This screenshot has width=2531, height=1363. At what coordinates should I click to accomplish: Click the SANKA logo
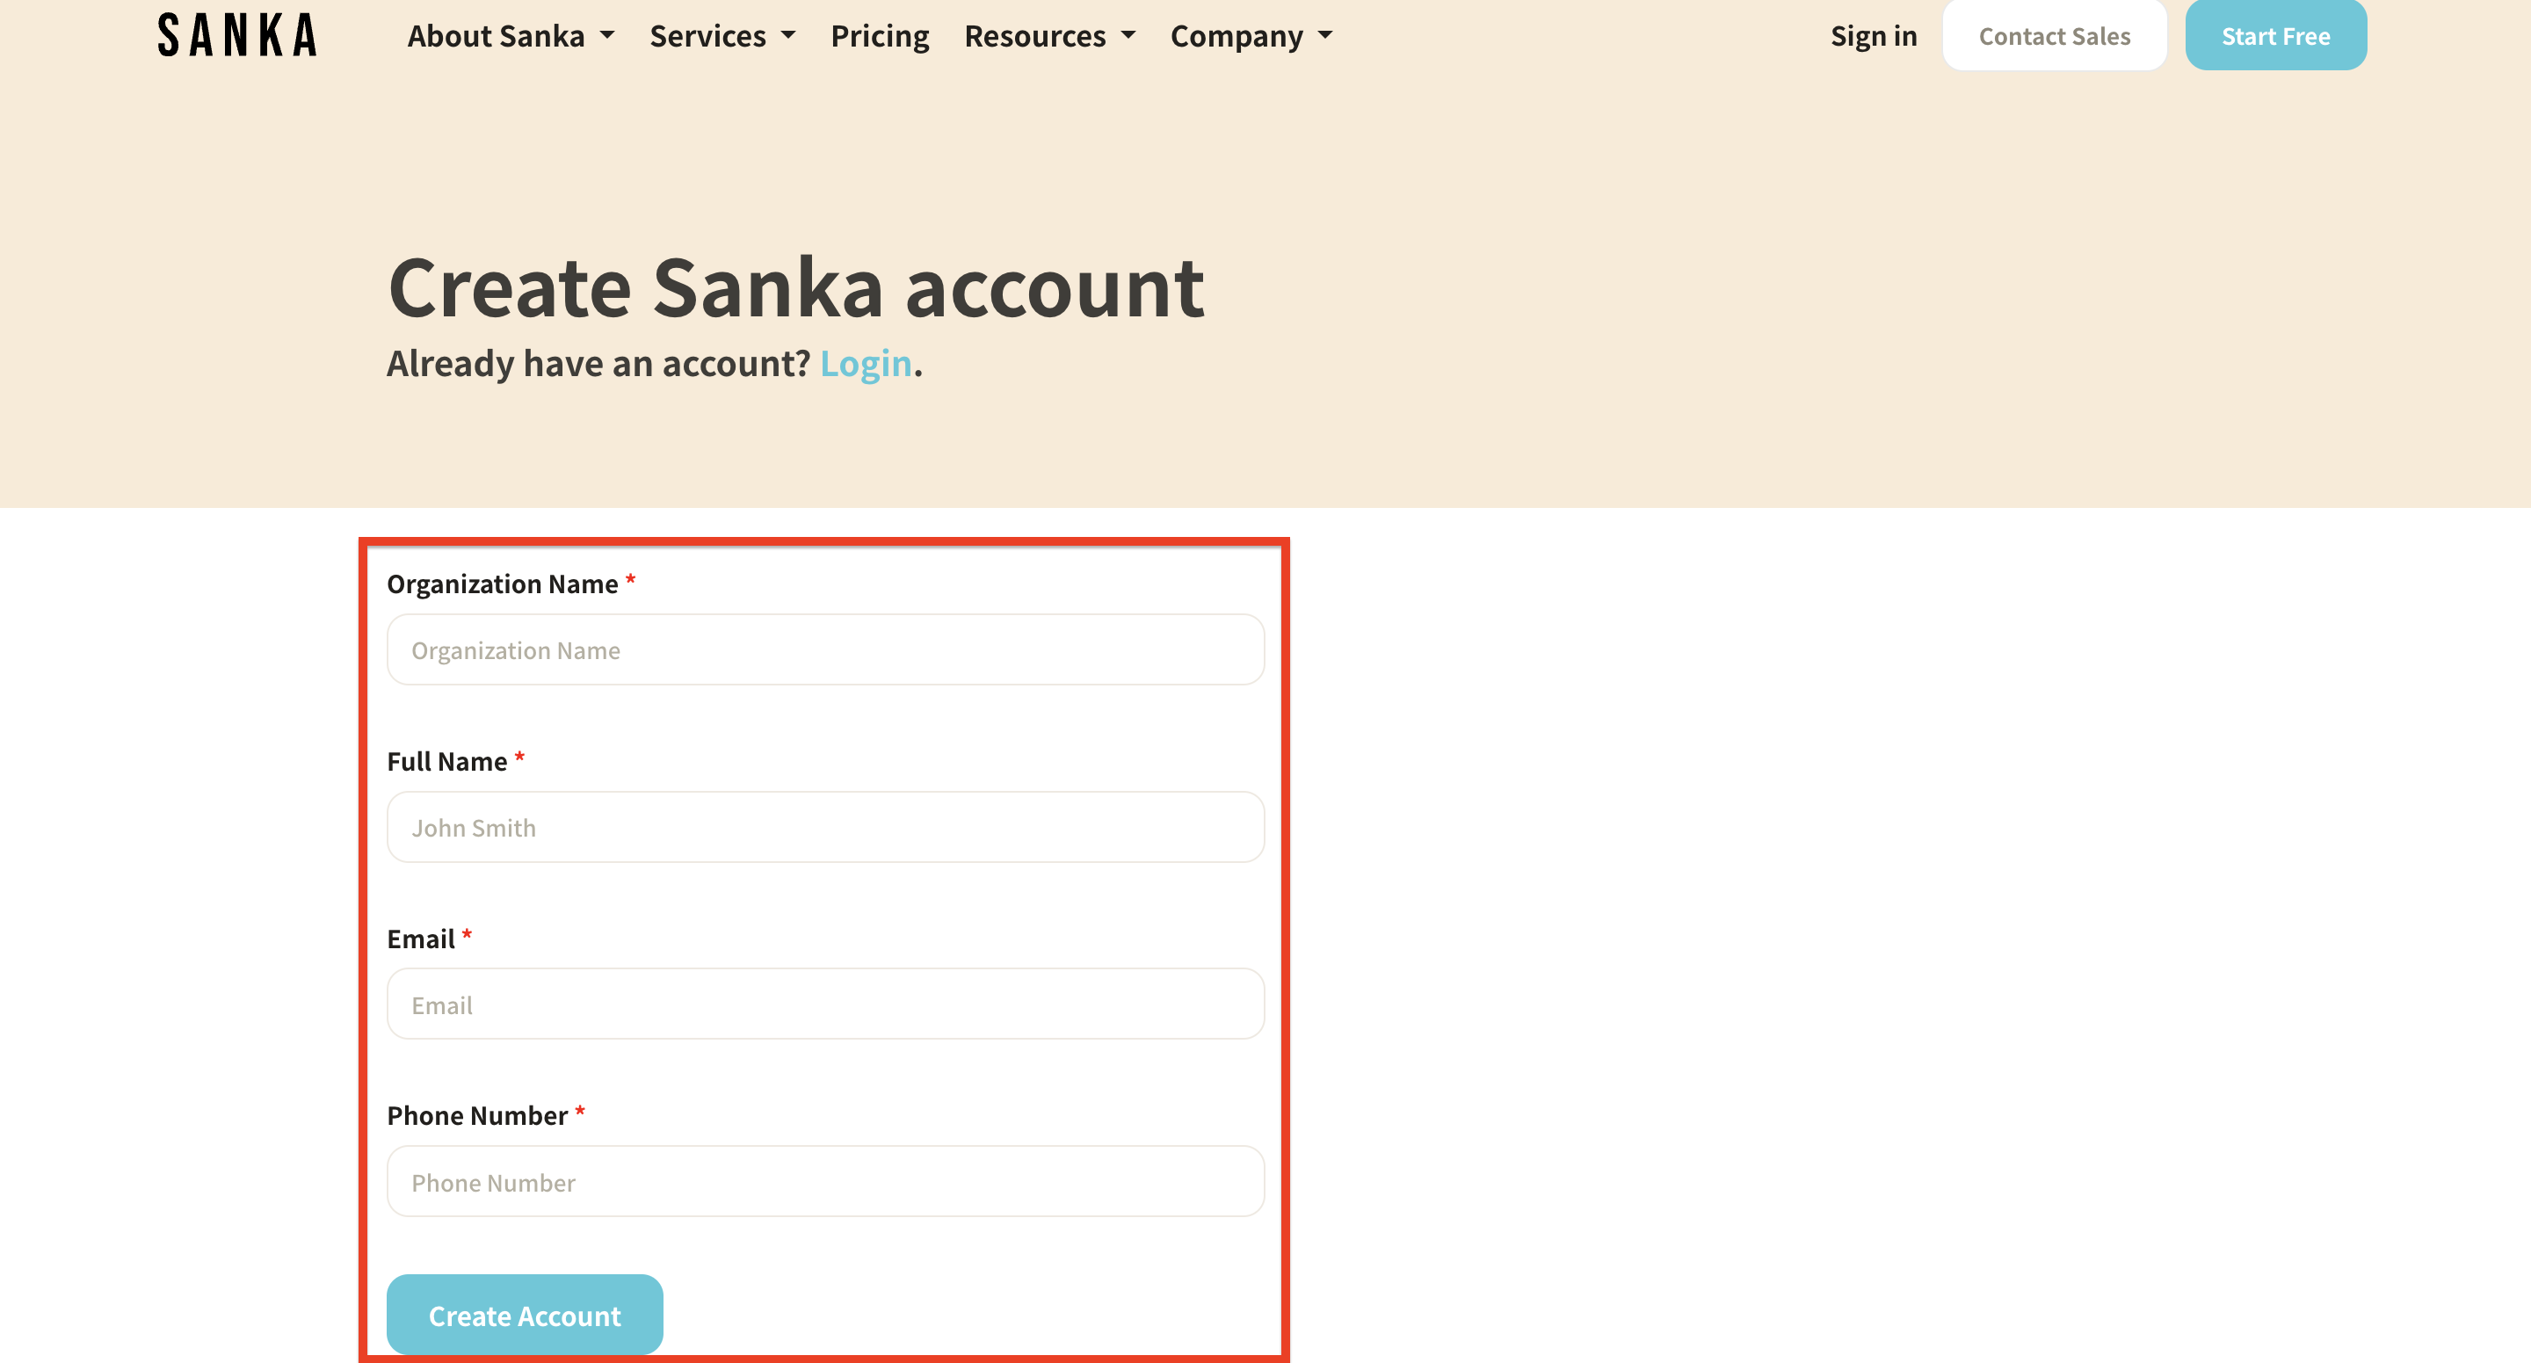pyautogui.click(x=236, y=35)
